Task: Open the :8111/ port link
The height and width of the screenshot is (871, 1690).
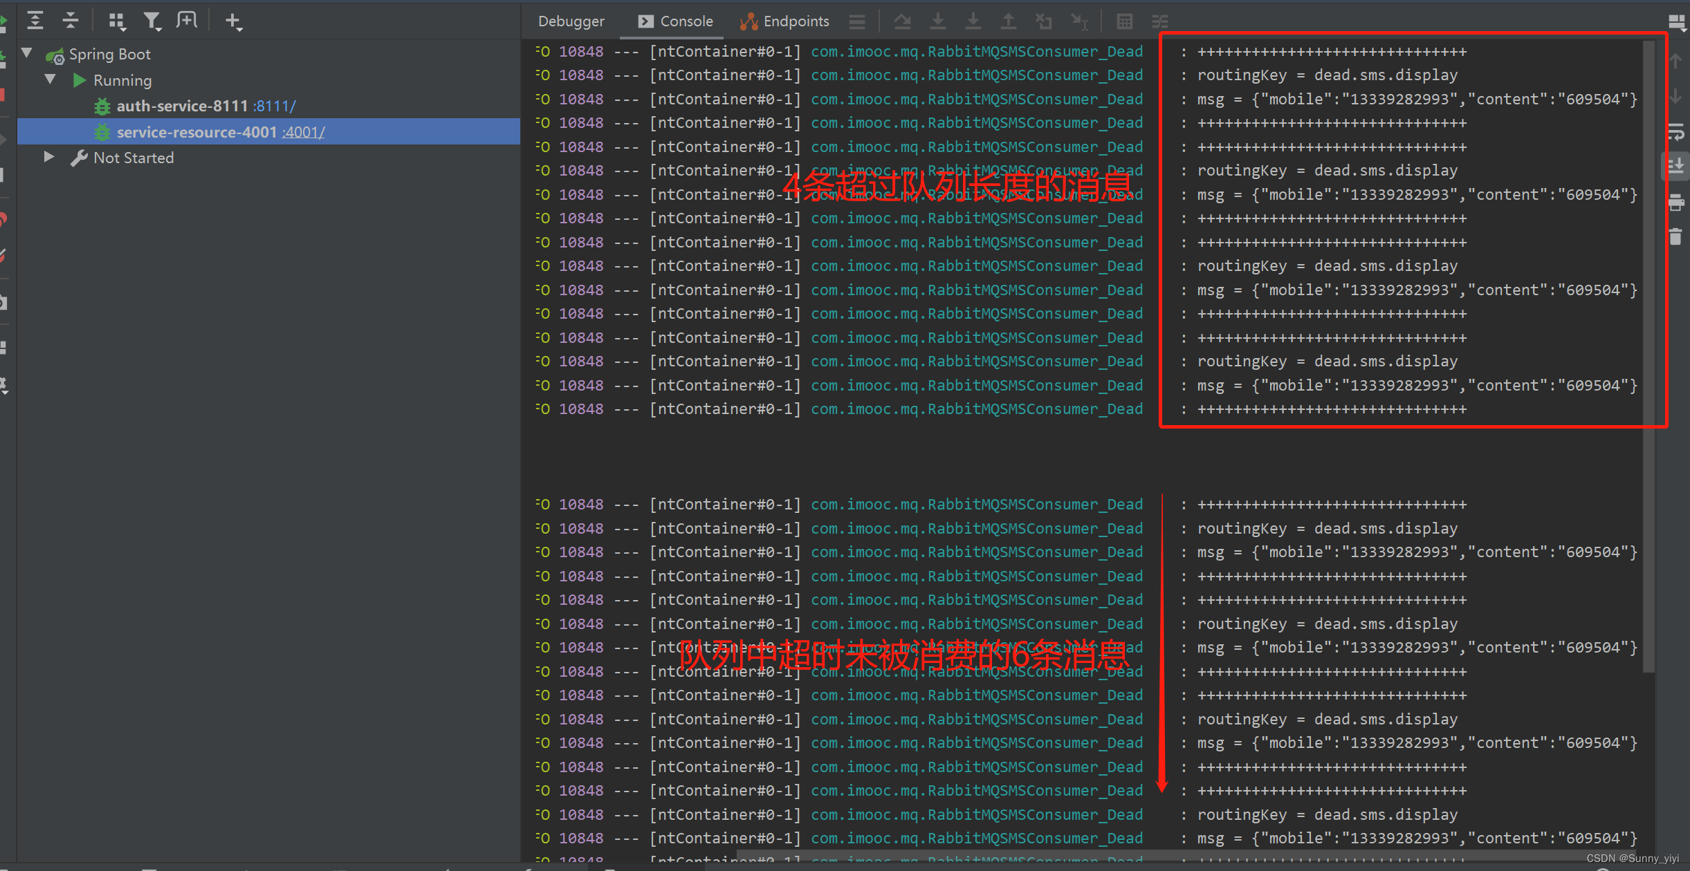Action: tap(274, 106)
